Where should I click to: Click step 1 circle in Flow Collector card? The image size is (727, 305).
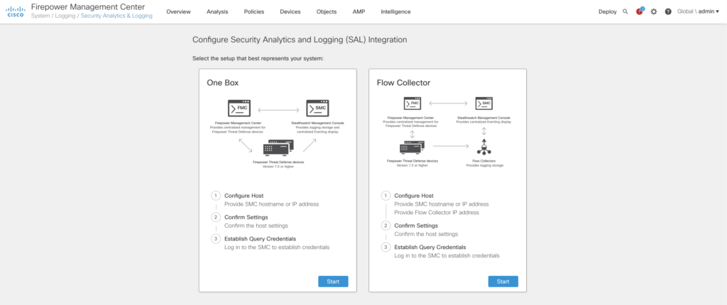pos(386,196)
